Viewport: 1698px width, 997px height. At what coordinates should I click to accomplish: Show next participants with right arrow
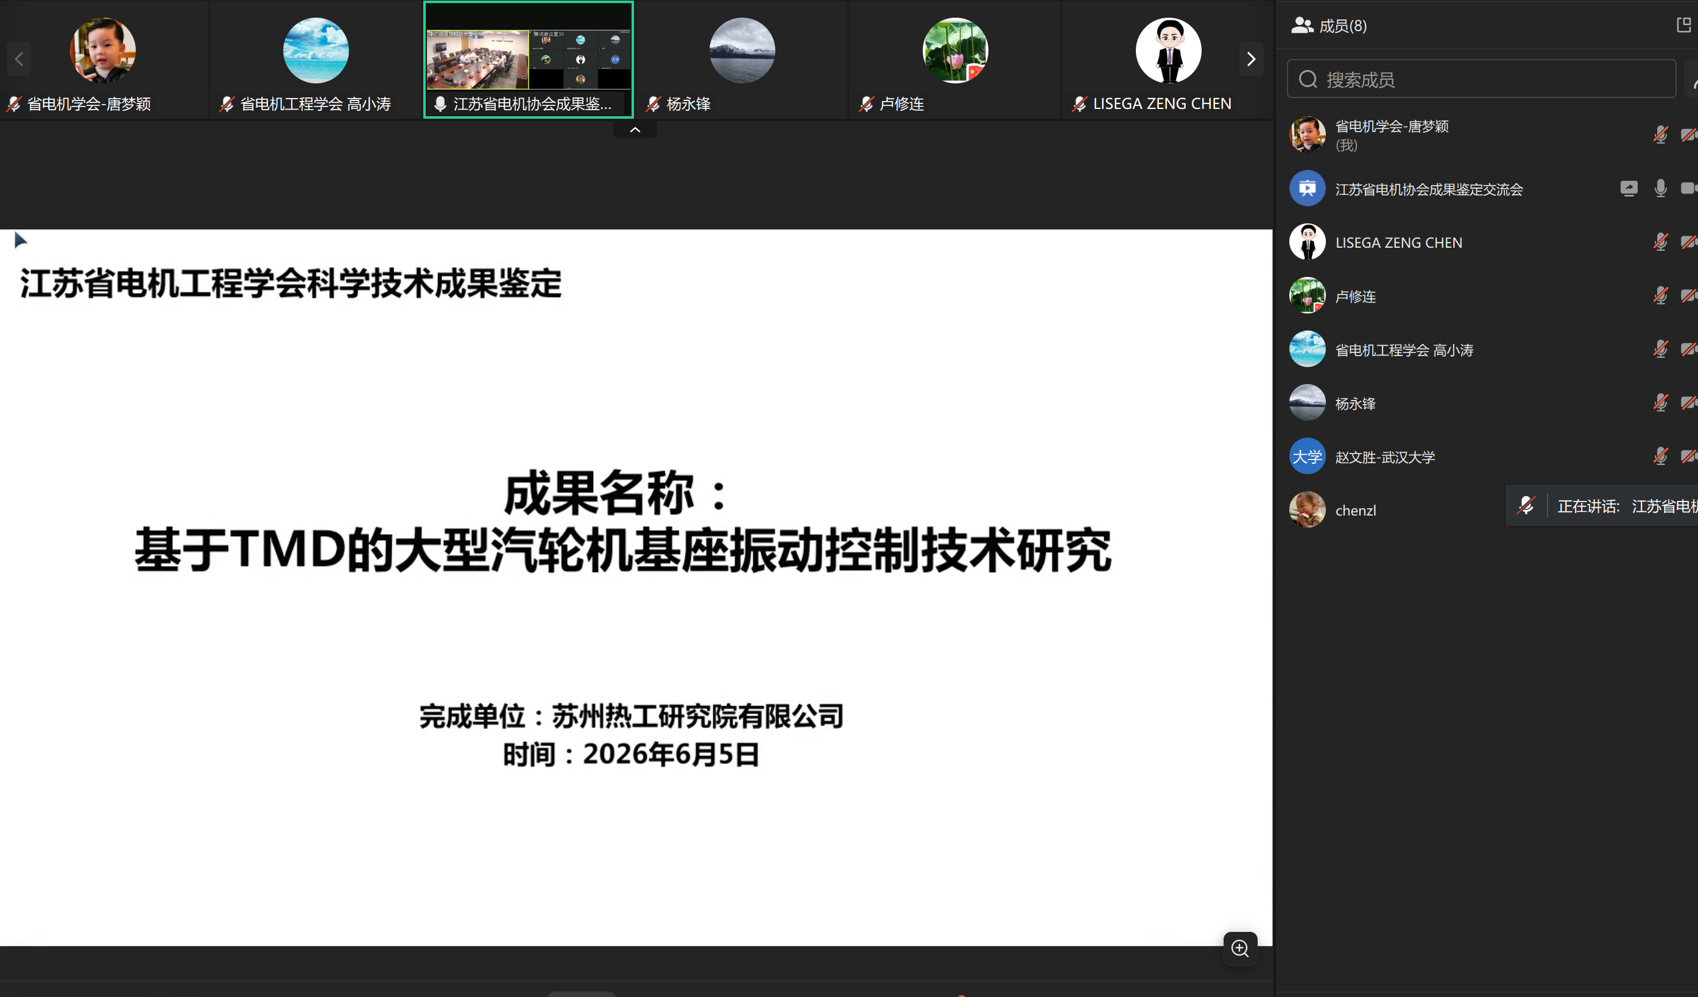point(1250,59)
